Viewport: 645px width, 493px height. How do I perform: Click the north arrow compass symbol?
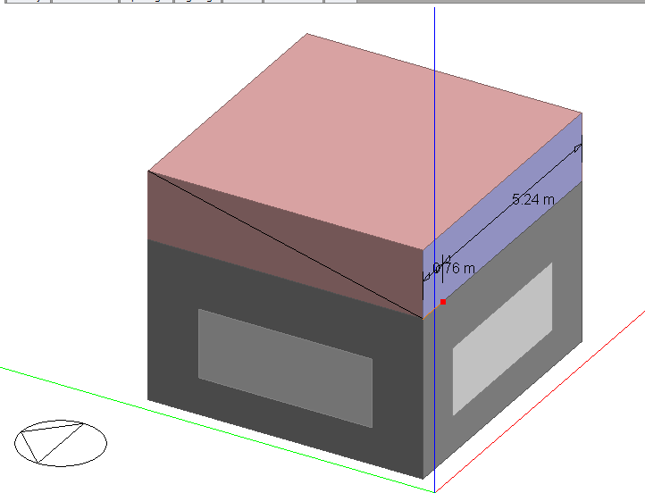coord(61,443)
